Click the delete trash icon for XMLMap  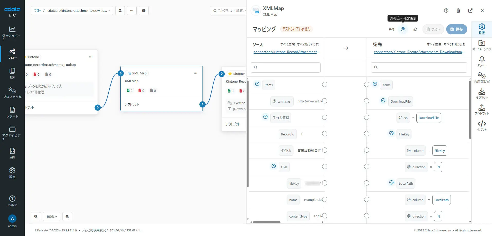pyautogui.click(x=458, y=11)
